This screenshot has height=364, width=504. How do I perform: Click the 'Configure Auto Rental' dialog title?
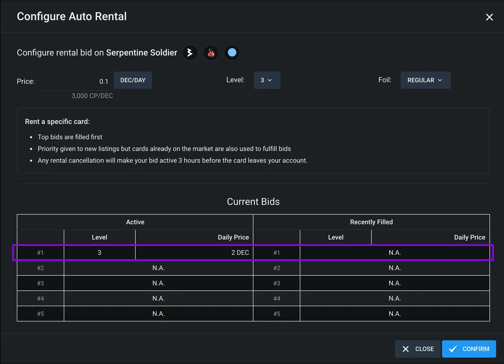point(72,17)
